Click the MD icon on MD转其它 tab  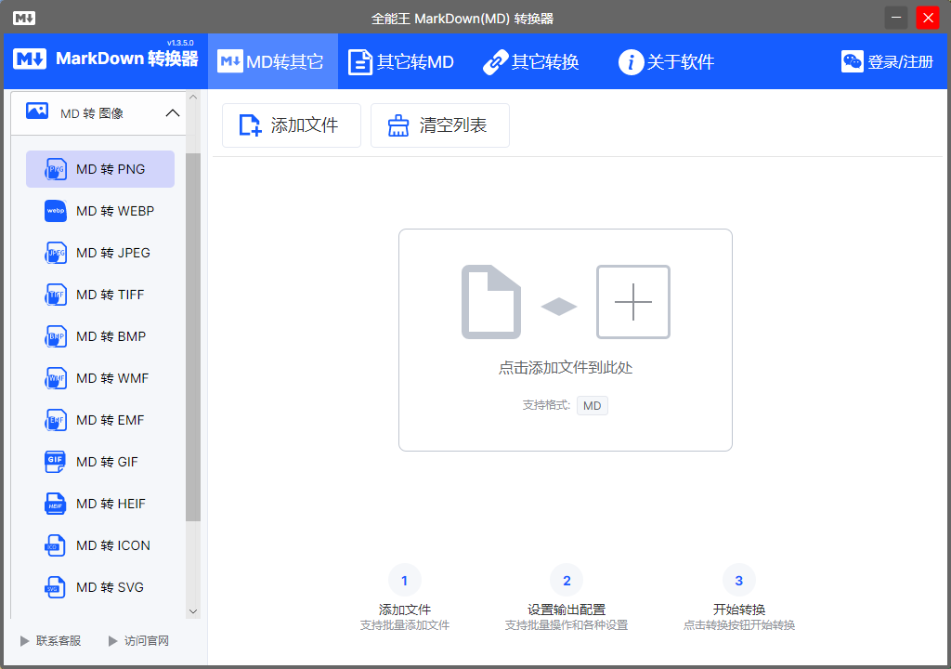click(x=230, y=61)
